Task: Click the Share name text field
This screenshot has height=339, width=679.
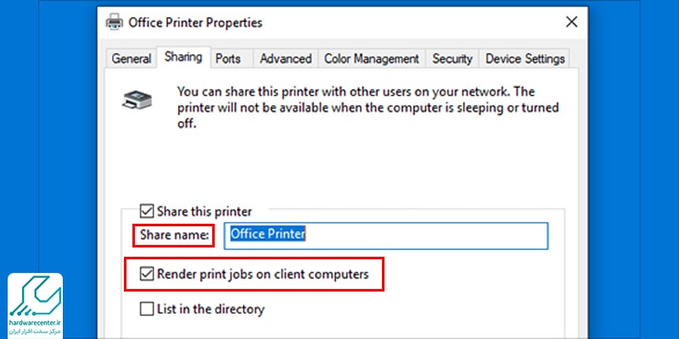Action: (386, 236)
